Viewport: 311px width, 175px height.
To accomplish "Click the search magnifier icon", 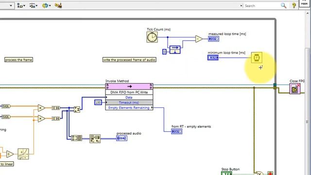I will pyautogui.click(x=284, y=6).
